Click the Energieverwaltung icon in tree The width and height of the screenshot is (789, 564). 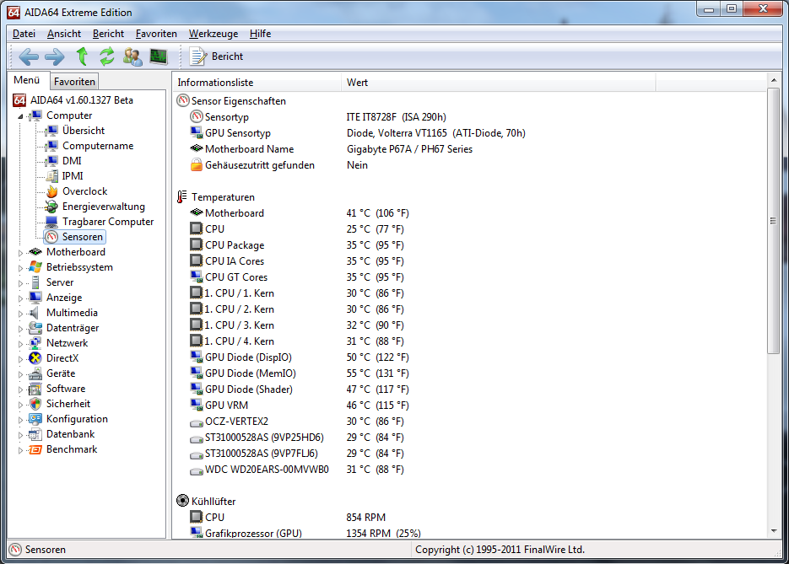51,207
